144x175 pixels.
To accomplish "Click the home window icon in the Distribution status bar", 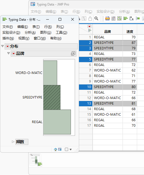I will (x=56, y=149).
